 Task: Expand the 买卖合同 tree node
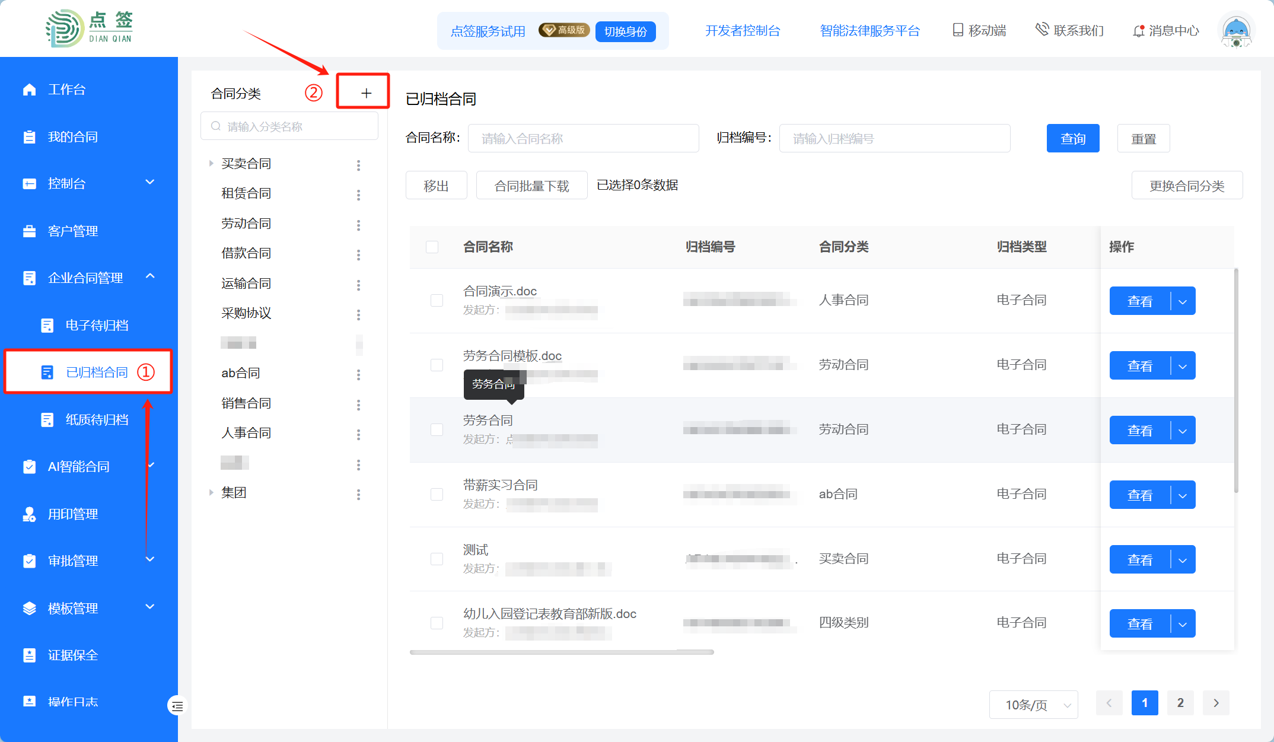[211, 164]
